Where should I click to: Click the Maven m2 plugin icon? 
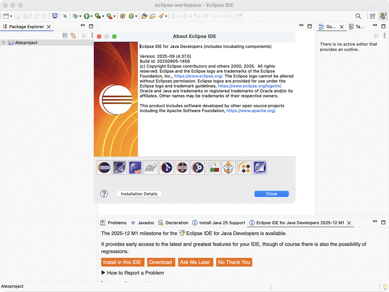point(135,168)
